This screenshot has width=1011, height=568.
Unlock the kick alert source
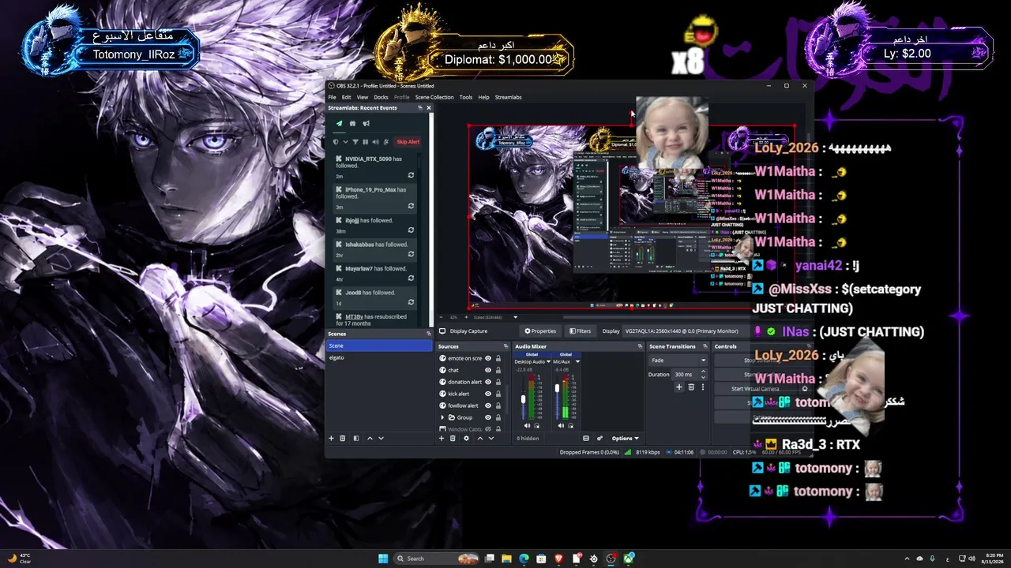click(498, 394)
